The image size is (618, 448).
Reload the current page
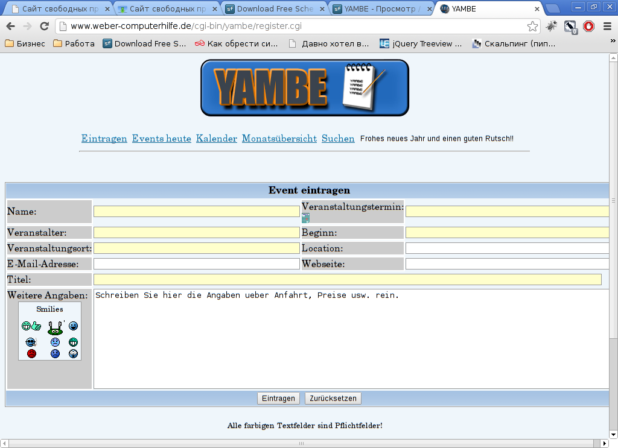[44, 26]
